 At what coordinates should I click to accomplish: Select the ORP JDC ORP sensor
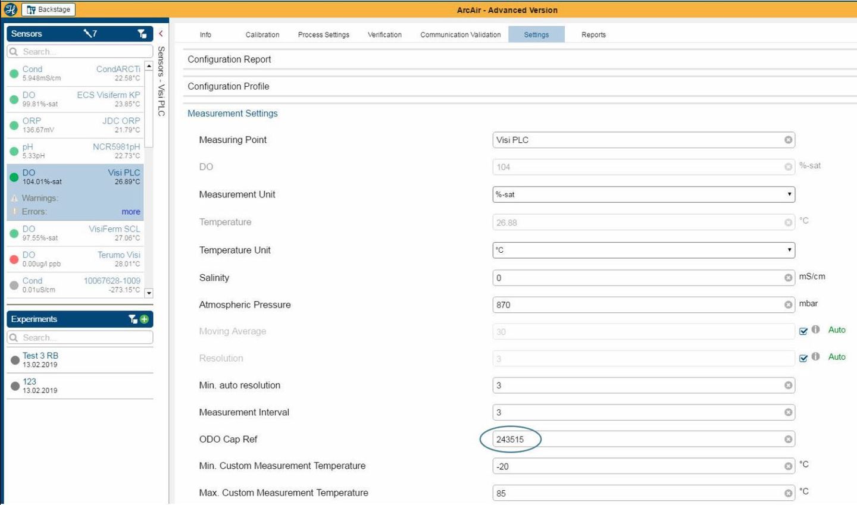click(x=76, y=125)
